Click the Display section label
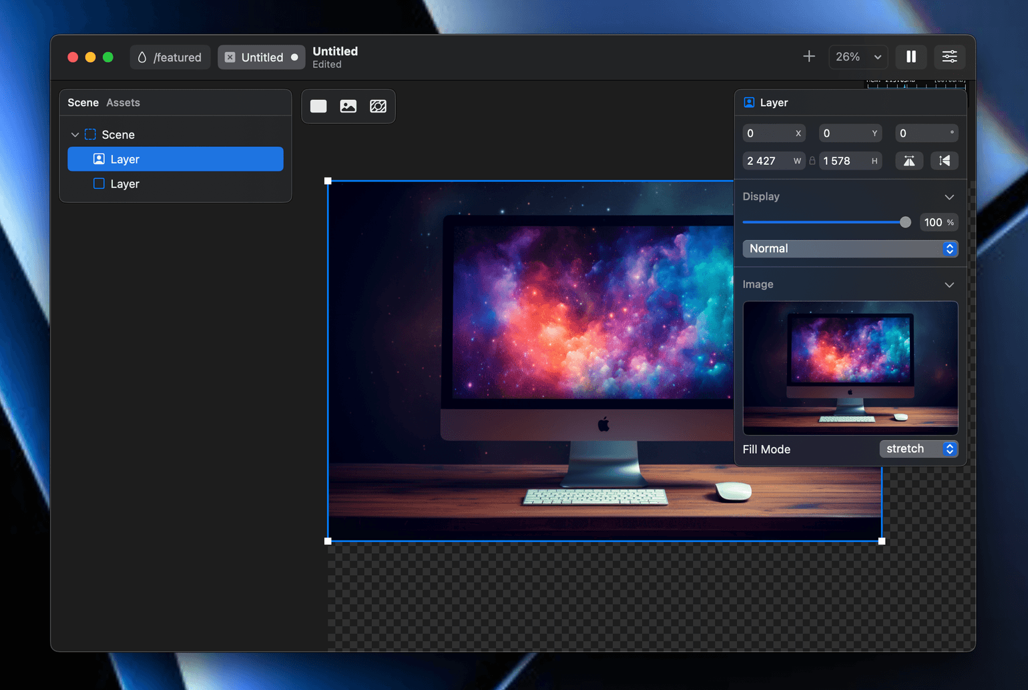 [761, 197]
